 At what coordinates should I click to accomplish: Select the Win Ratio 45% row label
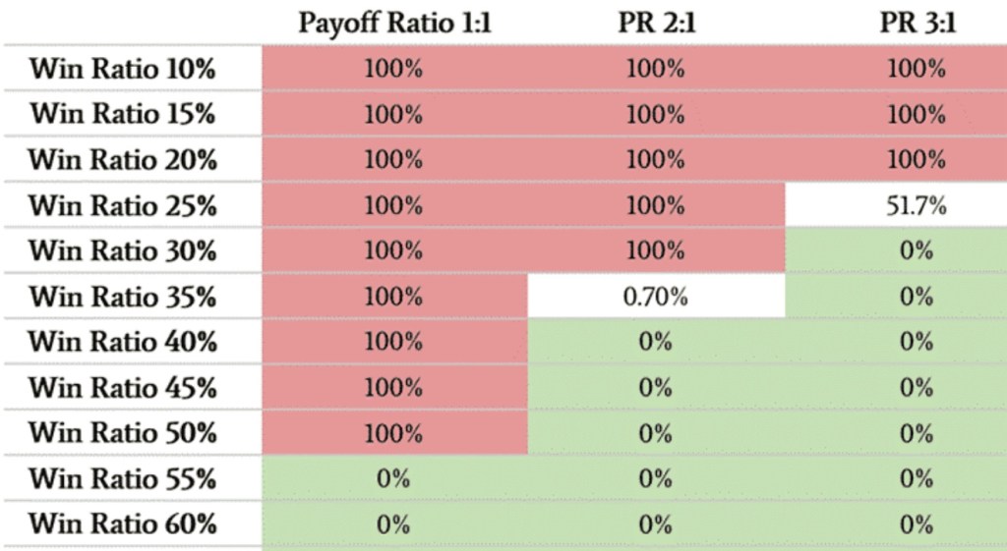coord(123,387)
